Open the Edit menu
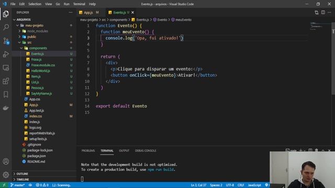Viewport: 335px width, 188px height. click(x=22, y=4)
